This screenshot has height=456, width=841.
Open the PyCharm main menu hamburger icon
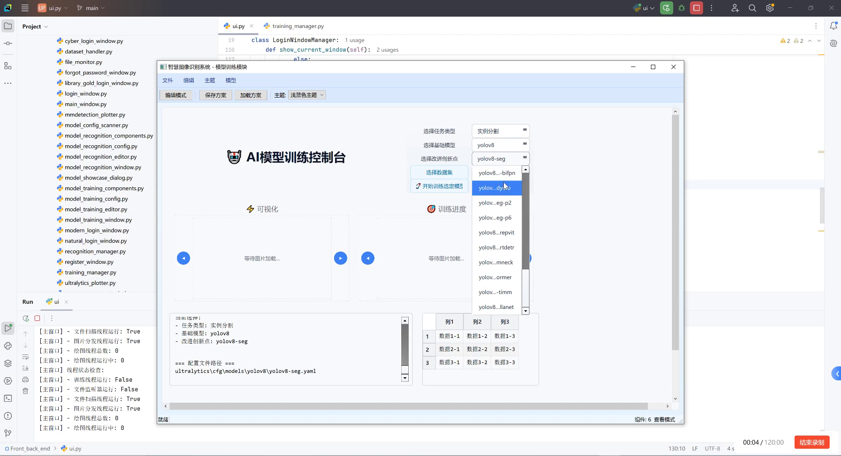pyautogui.click(x=25, y=8)
